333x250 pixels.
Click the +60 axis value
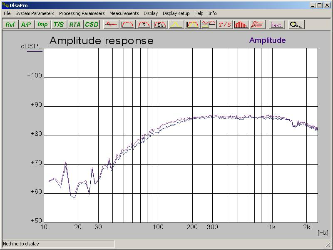point(37,192)
